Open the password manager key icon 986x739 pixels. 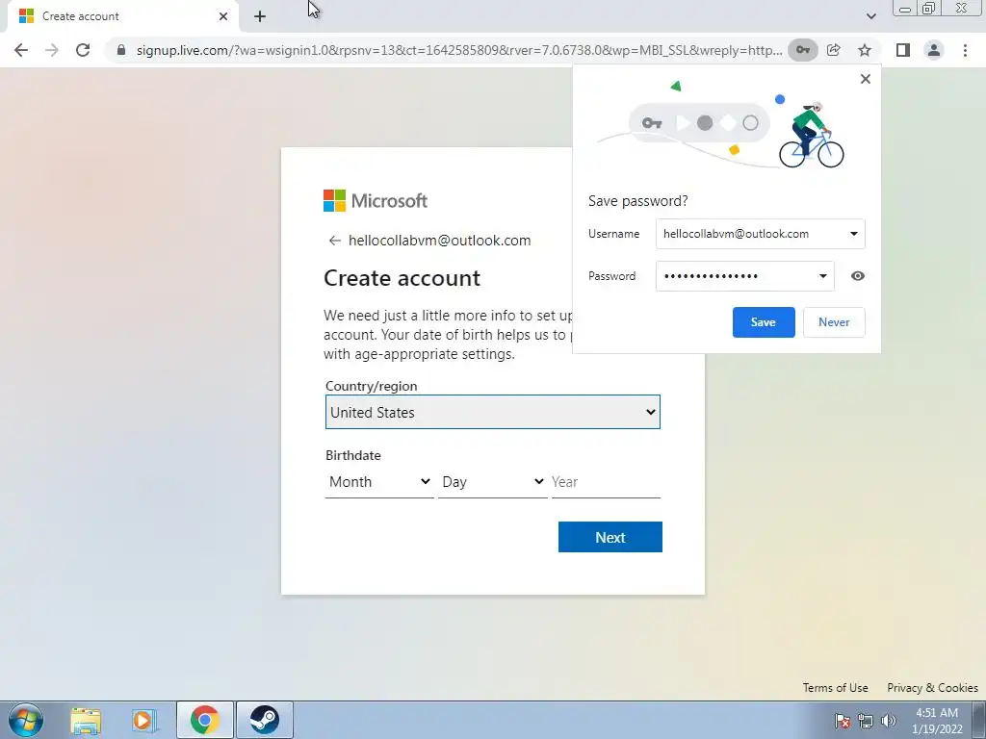(803, 50)
